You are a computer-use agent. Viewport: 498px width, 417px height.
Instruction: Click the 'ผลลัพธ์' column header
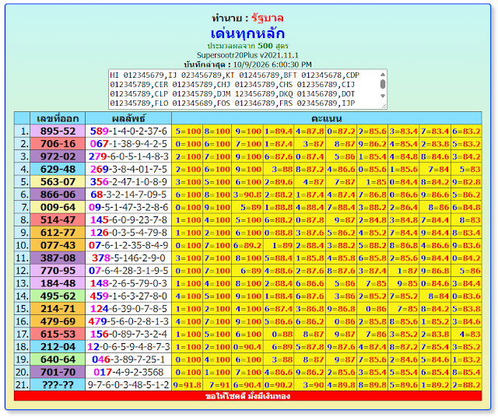coord(128,118)
